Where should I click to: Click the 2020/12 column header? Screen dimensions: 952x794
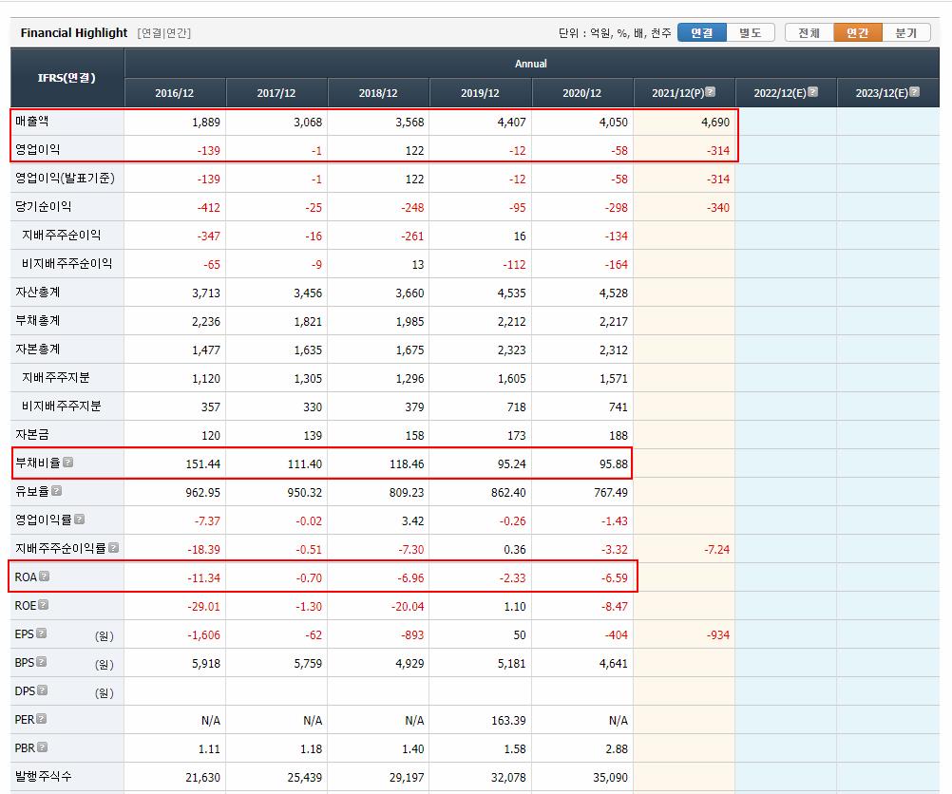pyautogui.click(x=582, y=93)
